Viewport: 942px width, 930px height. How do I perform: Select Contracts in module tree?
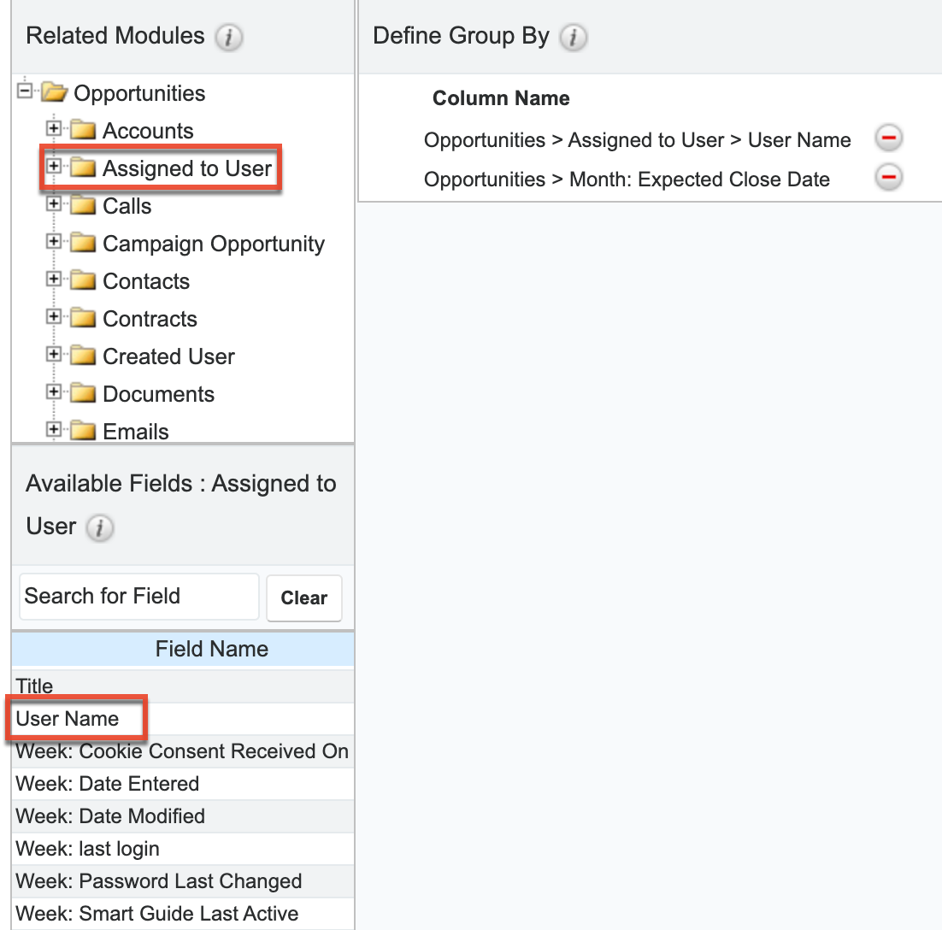point(150,319)
